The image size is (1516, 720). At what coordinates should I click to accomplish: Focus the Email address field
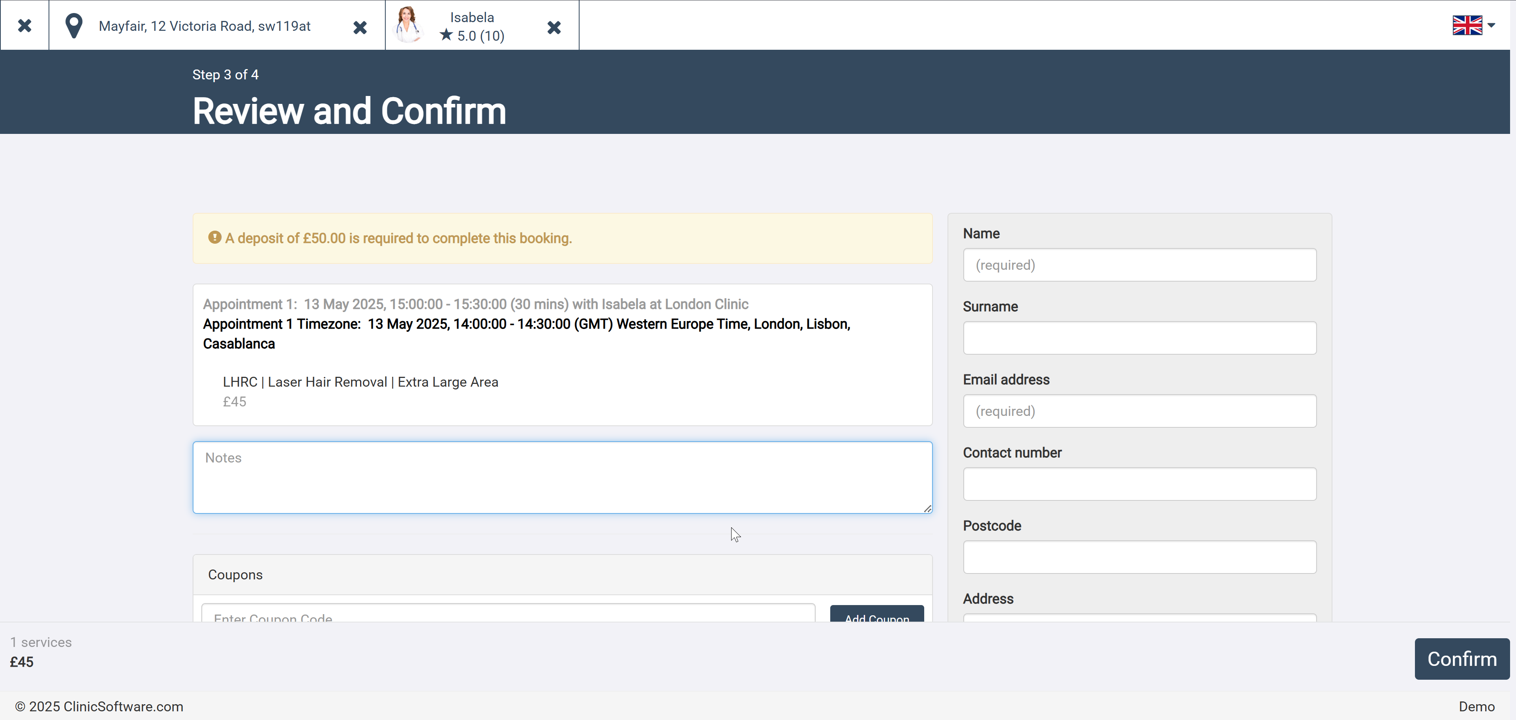click(x=1139, y=411)
